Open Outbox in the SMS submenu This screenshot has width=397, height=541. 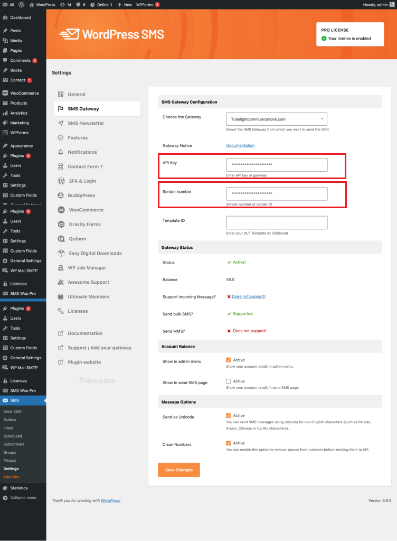point(10,420)
